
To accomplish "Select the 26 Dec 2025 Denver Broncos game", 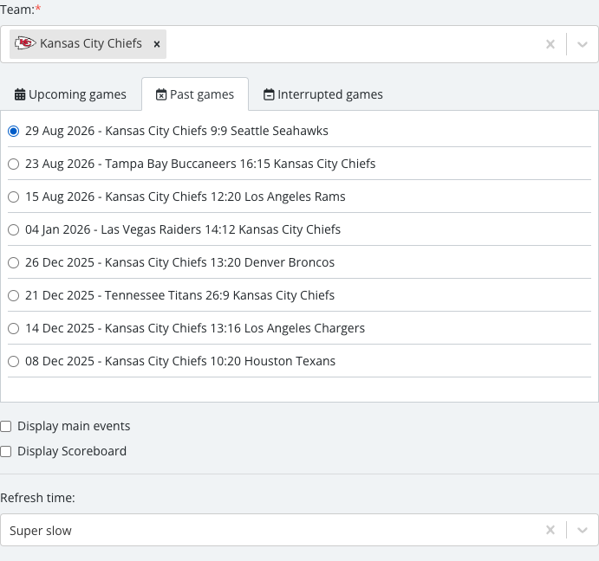I will pos(13,262).
